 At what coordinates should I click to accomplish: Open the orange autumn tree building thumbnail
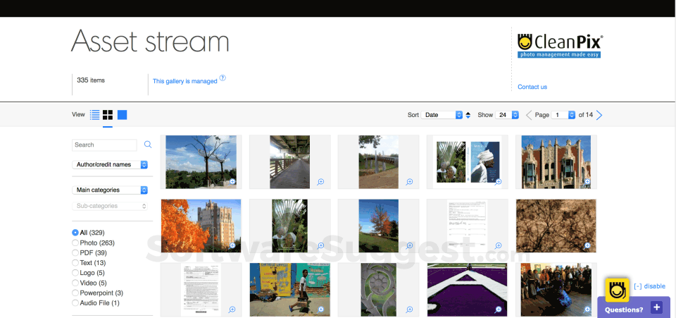(x=201, y=226)
